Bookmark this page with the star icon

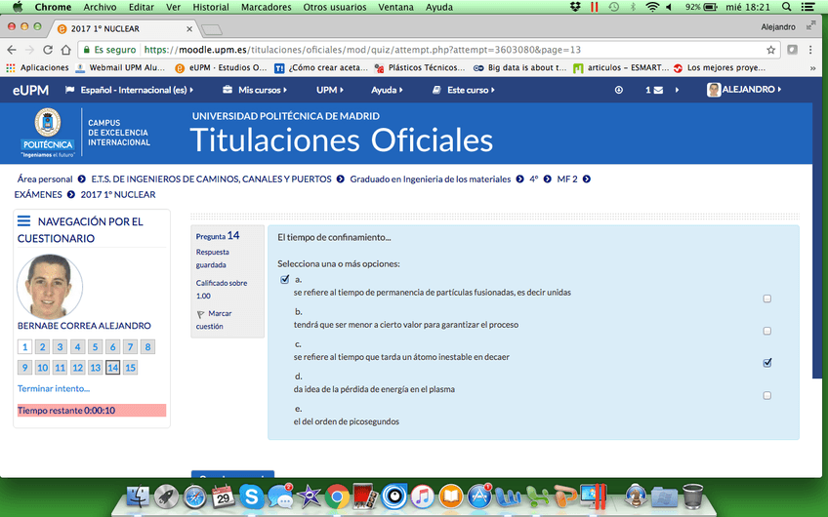[770, 50]
